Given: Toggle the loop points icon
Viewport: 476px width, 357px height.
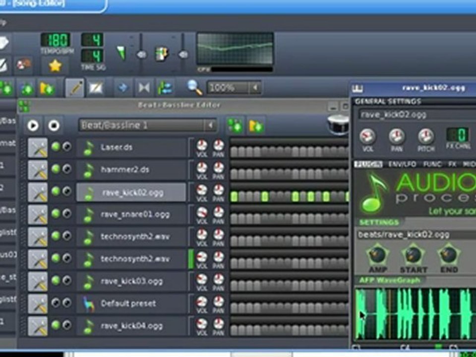Looking at the screenshot, I should point(144,88).
